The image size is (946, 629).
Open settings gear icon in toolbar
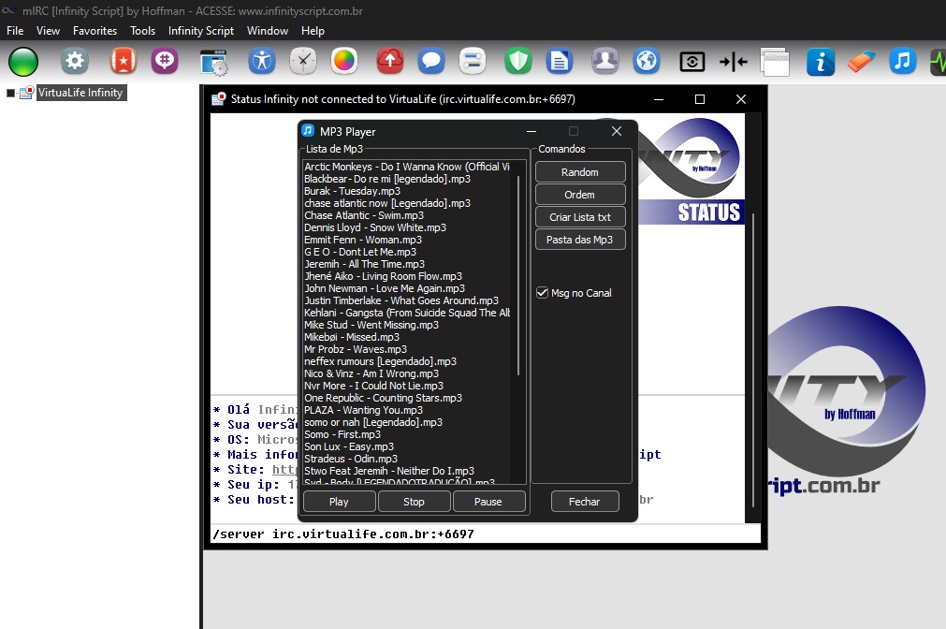pos(75,62)
